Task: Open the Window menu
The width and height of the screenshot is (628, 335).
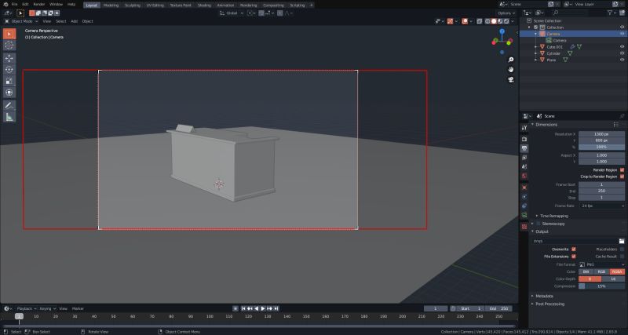Action: point(56,5)
